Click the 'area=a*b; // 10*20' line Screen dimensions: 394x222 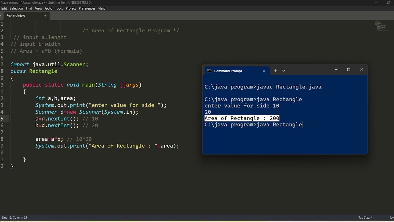tap(63, 139)
